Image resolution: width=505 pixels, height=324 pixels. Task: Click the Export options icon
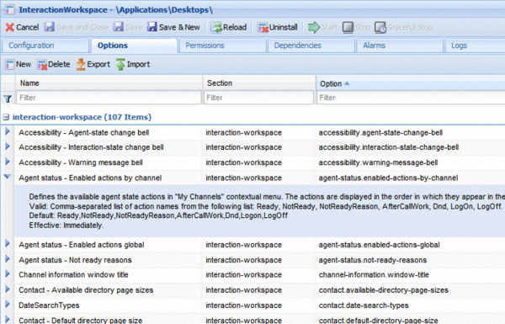(x=81, y=64)
